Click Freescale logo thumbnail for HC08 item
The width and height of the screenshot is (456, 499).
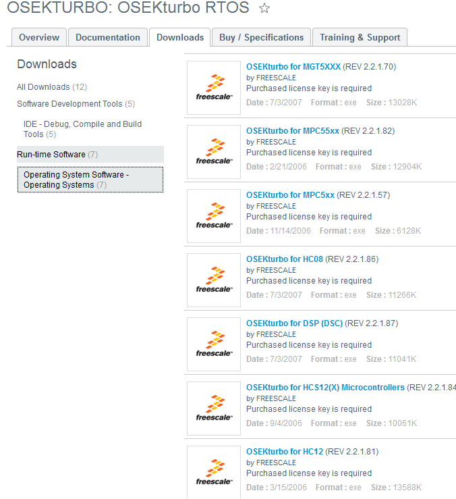(x=214, y=280)
